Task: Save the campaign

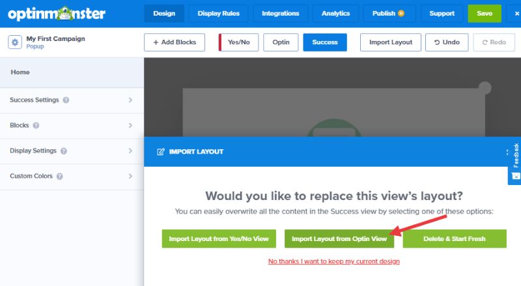Action: [485, 14]
